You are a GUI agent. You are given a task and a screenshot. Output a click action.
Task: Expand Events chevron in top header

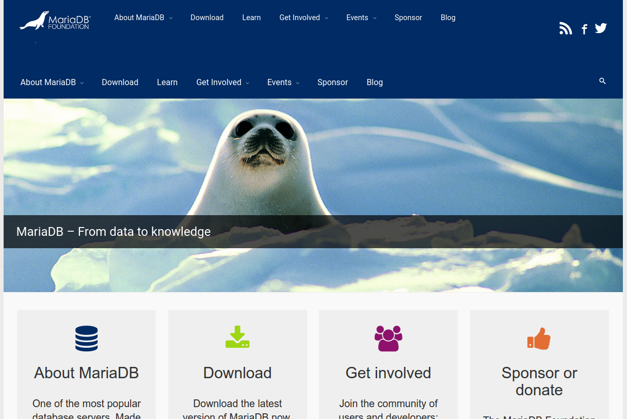[375, 18]
